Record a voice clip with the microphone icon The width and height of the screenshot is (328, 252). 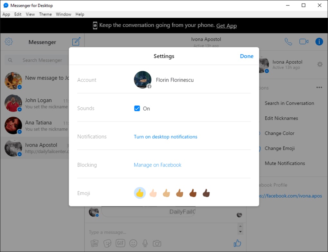(x=145, y=243)
